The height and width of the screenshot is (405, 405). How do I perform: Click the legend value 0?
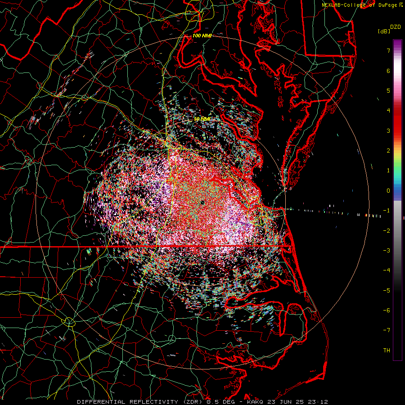click(x=388, y=191)
